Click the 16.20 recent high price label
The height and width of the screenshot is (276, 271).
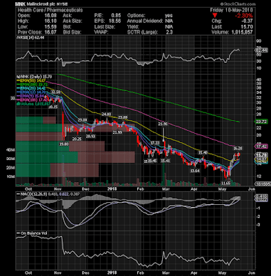pyautogui.click(x=239, y=148)
